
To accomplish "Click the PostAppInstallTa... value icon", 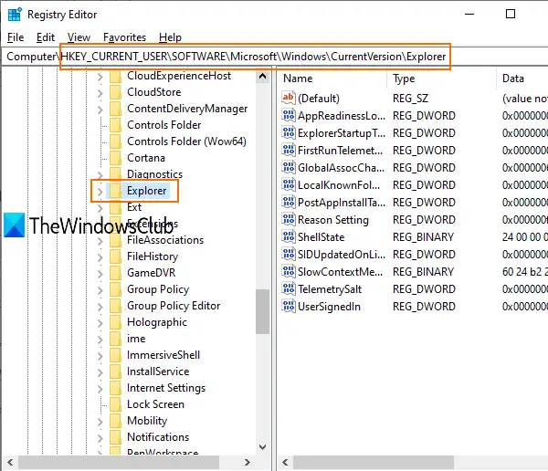I will (289, 202).
